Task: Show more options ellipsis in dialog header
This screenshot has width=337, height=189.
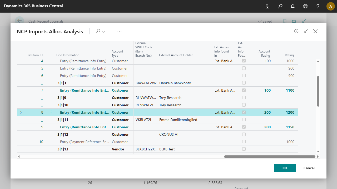Action: pos(120,31)
